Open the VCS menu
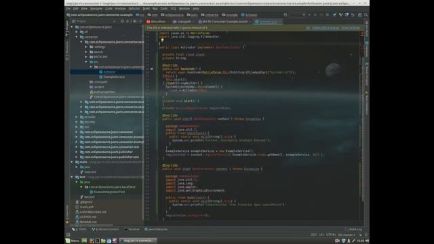Screen dimensions: 434x244 (174, 9)
